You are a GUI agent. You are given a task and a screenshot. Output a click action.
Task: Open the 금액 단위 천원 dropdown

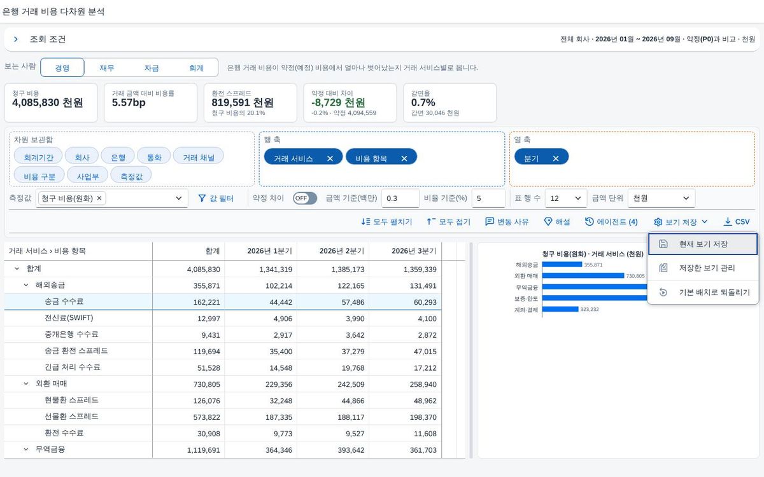[x=661, y=198]
